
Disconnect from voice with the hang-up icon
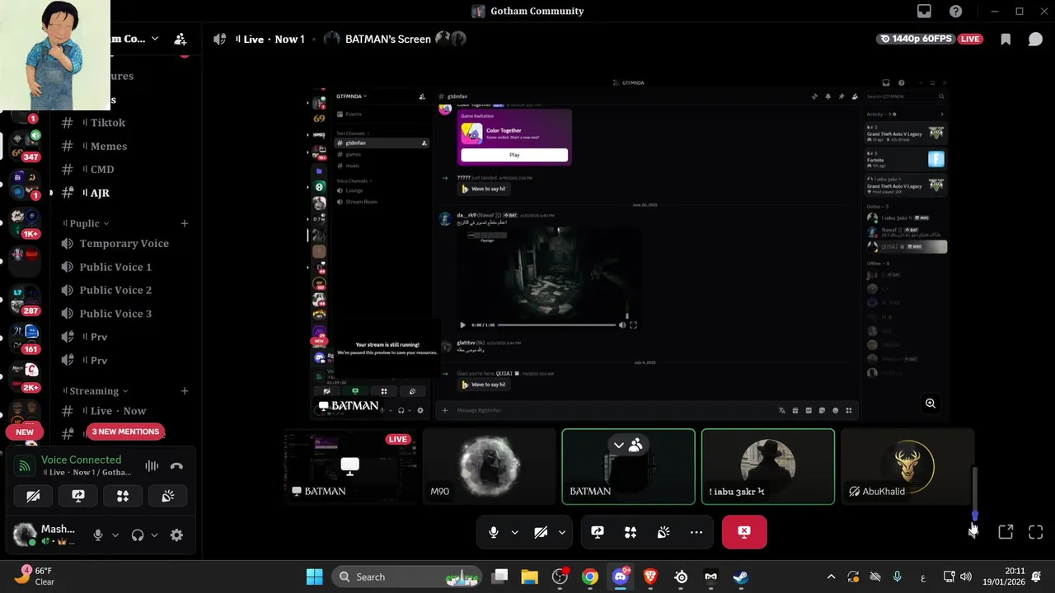click(x=176, y=466)
